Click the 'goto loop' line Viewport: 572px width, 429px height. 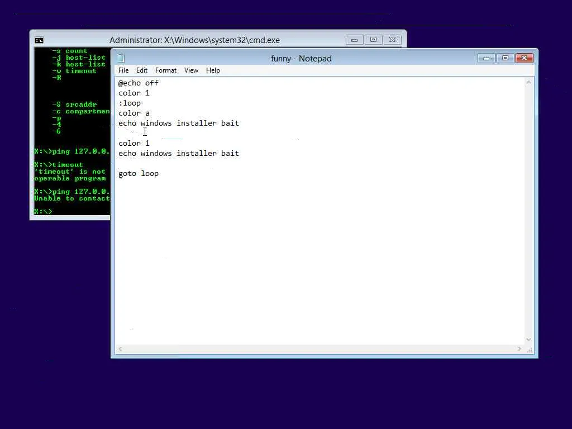139,174
